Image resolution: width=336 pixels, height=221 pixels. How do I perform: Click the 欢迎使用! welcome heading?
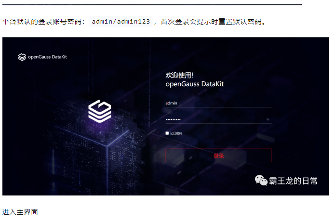click(179, 75)
